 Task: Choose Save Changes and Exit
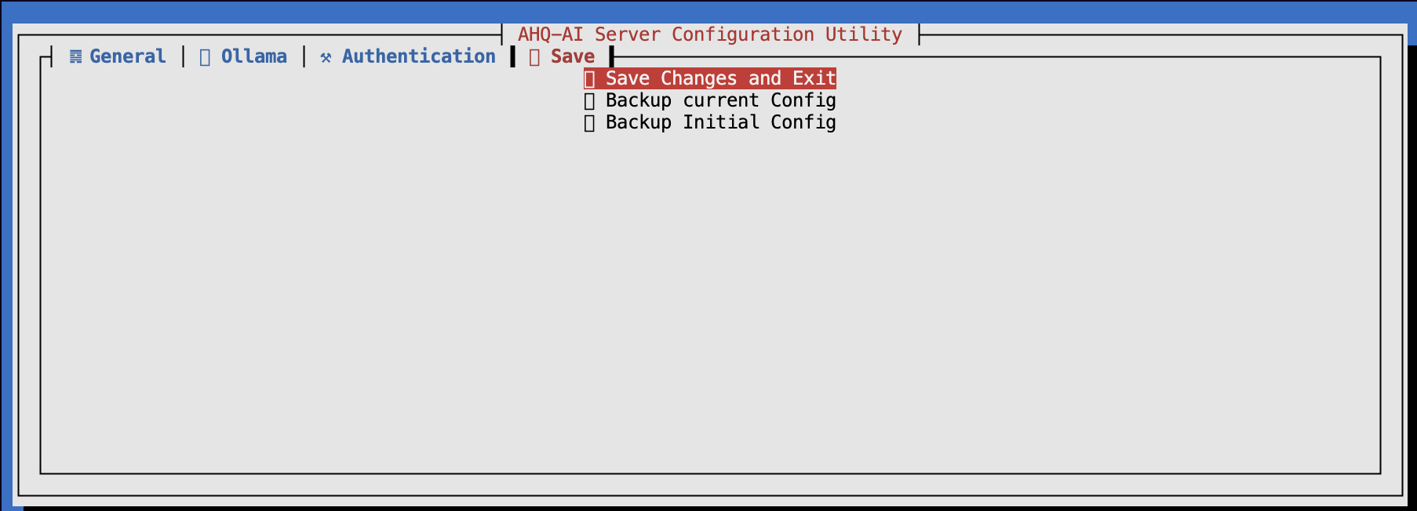tap(720, 78)
